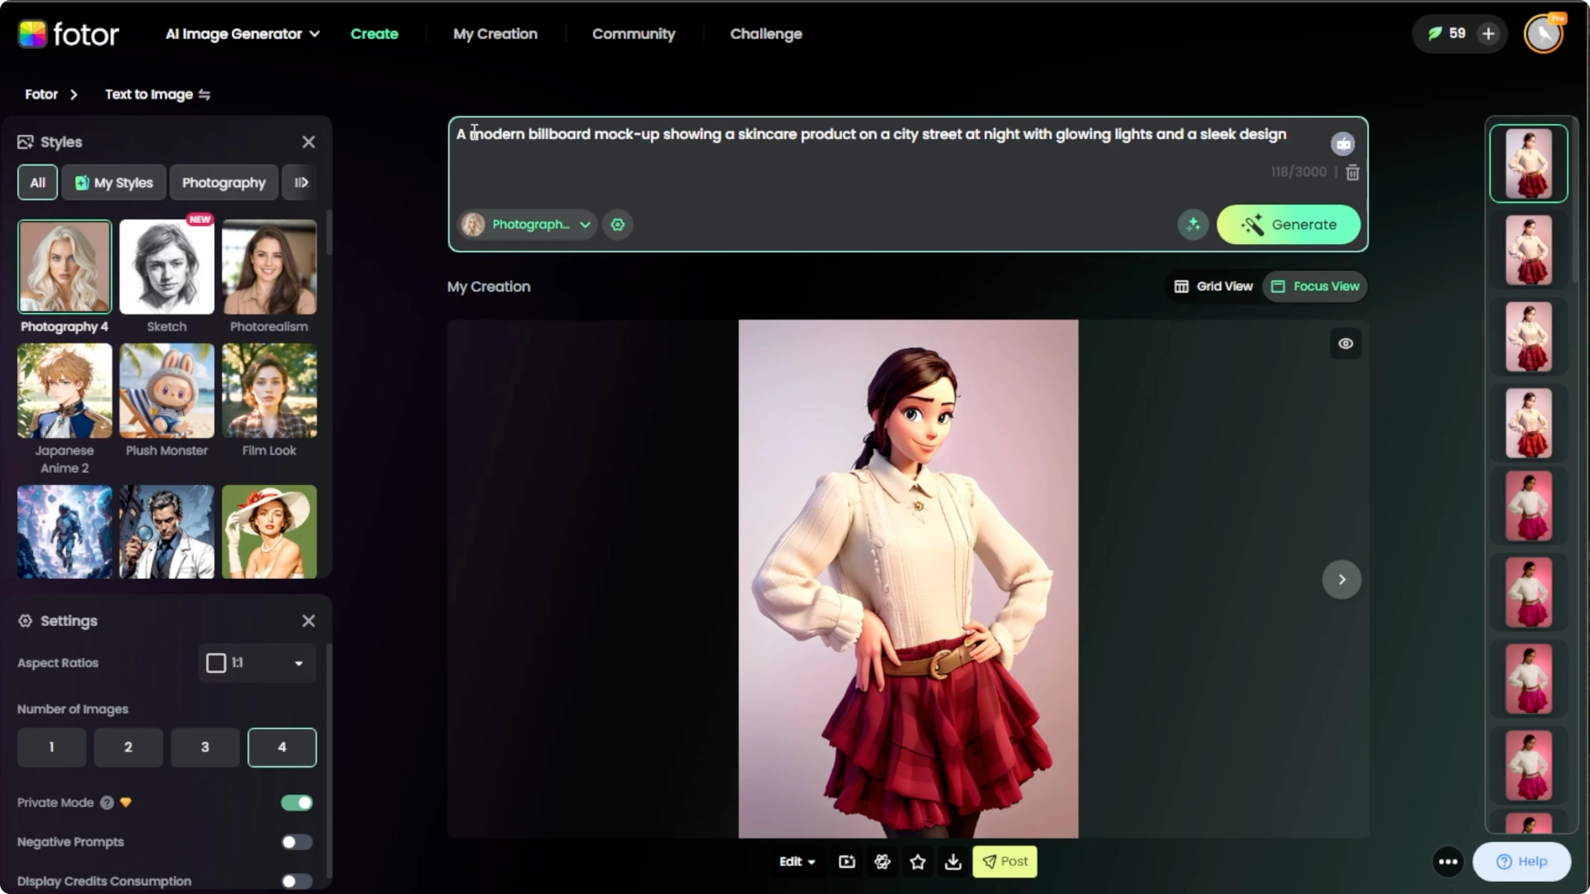Choose the Film Look style thumbnail
The height and width of the screenshot is (894, 1590).
269,391
